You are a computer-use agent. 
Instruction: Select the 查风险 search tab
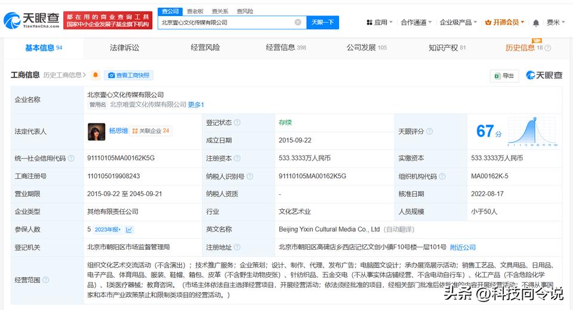[245, 11]
